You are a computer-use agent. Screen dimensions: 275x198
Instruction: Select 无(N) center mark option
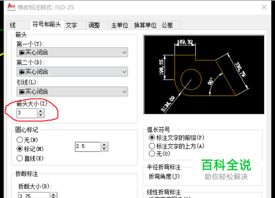[27, 140]
